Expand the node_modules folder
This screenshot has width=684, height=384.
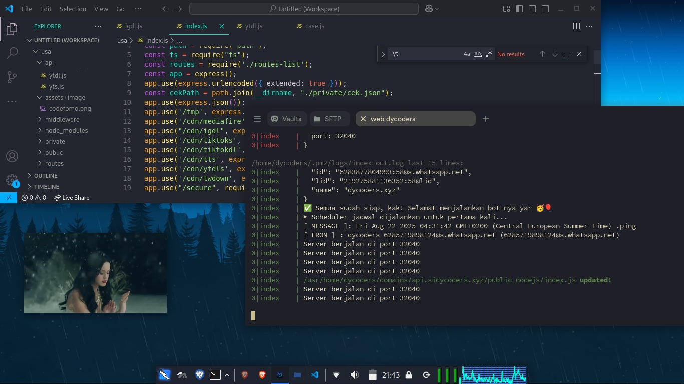pyautogui.click(x=67, y=130)
